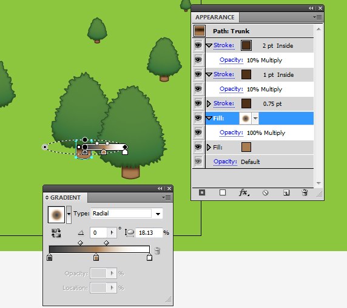This screenshot has height=308, width=347.
Task: Open gradient preset dropdown beside preview
Action: [x=69, y=214]
